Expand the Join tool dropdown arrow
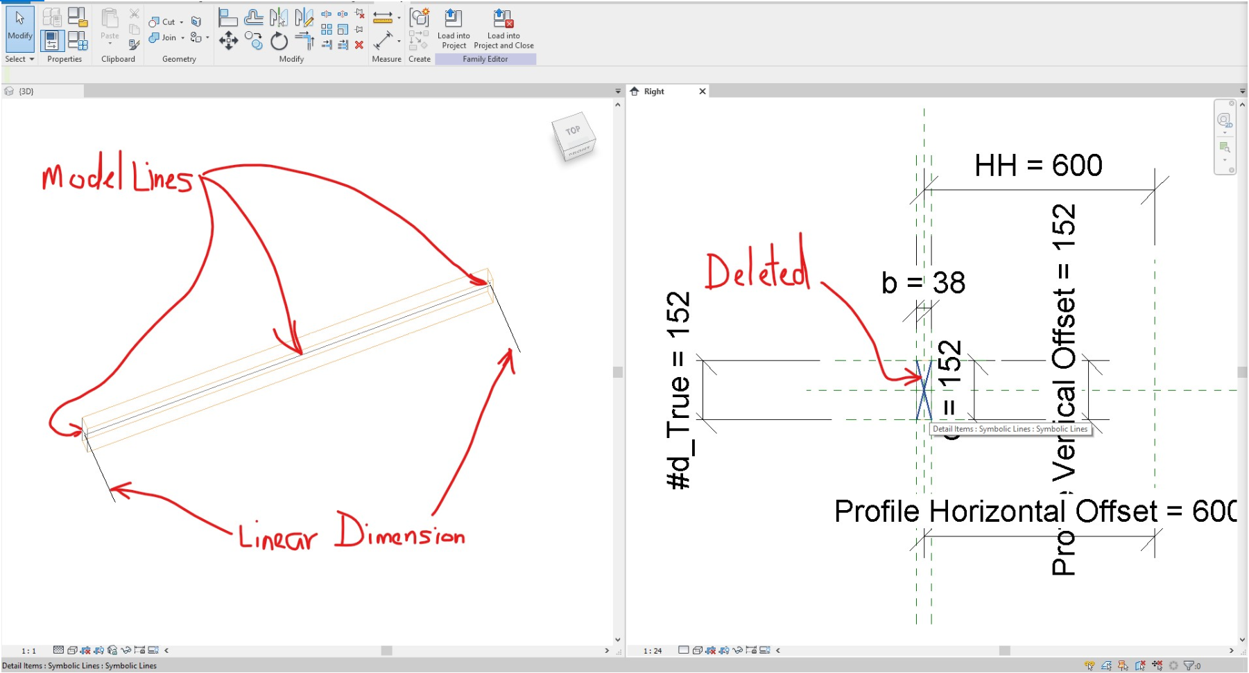 point(182,38)
